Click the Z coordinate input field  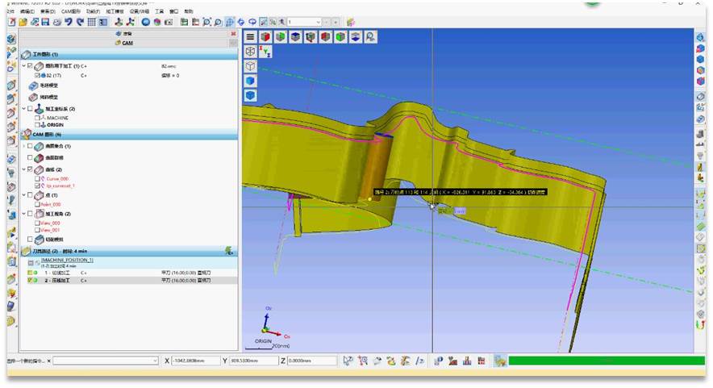coord(311,361)
